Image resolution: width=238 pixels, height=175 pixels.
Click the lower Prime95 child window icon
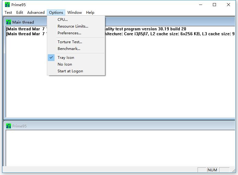[x=9, y=126]
